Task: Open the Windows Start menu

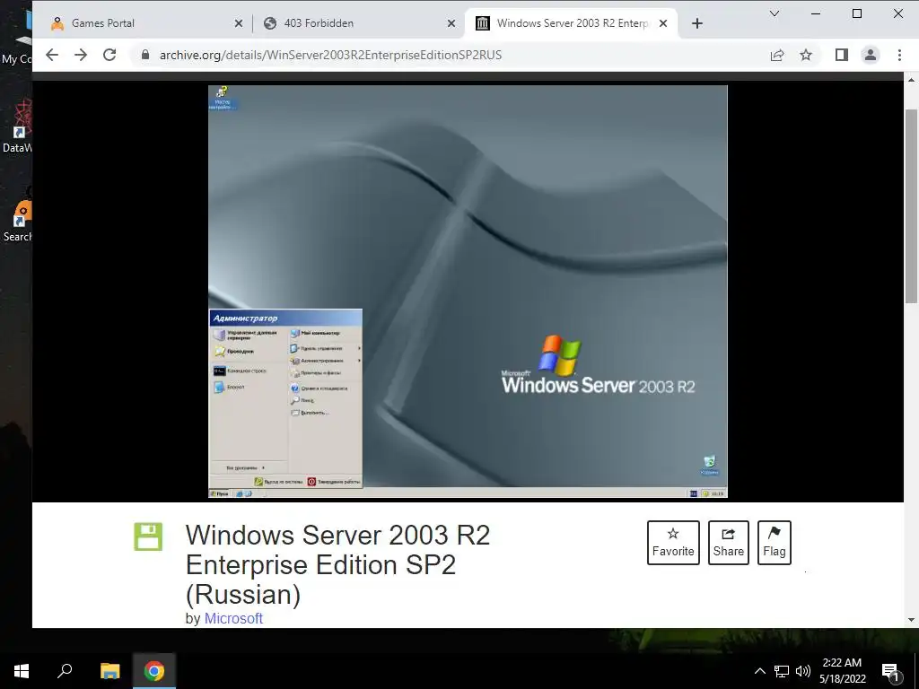Action: (x=22, y=671)
